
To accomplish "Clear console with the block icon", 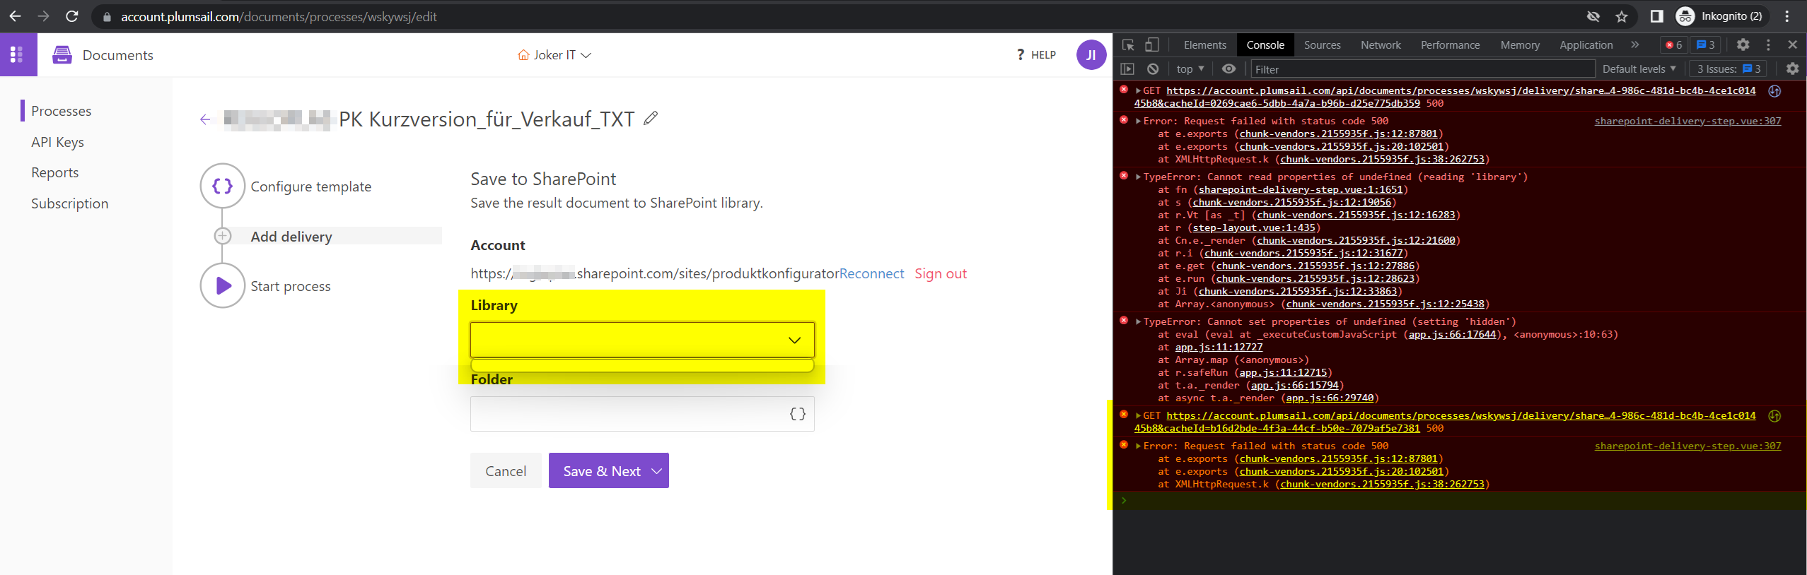I will click(x=1153, y=69).
